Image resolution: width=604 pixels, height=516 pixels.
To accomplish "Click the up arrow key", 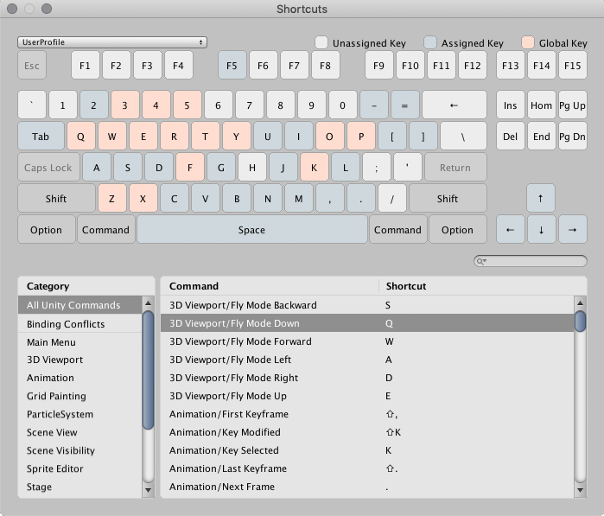I will tap(541, 199).
